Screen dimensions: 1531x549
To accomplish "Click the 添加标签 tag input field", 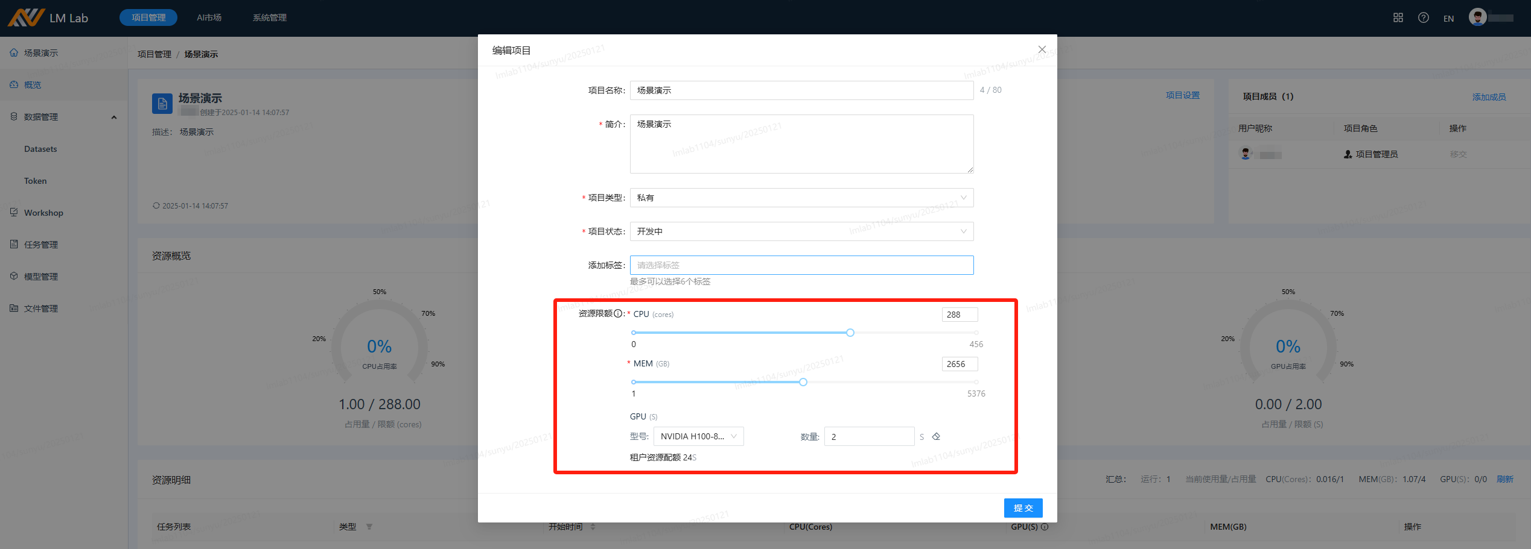I will click(801, 265).
